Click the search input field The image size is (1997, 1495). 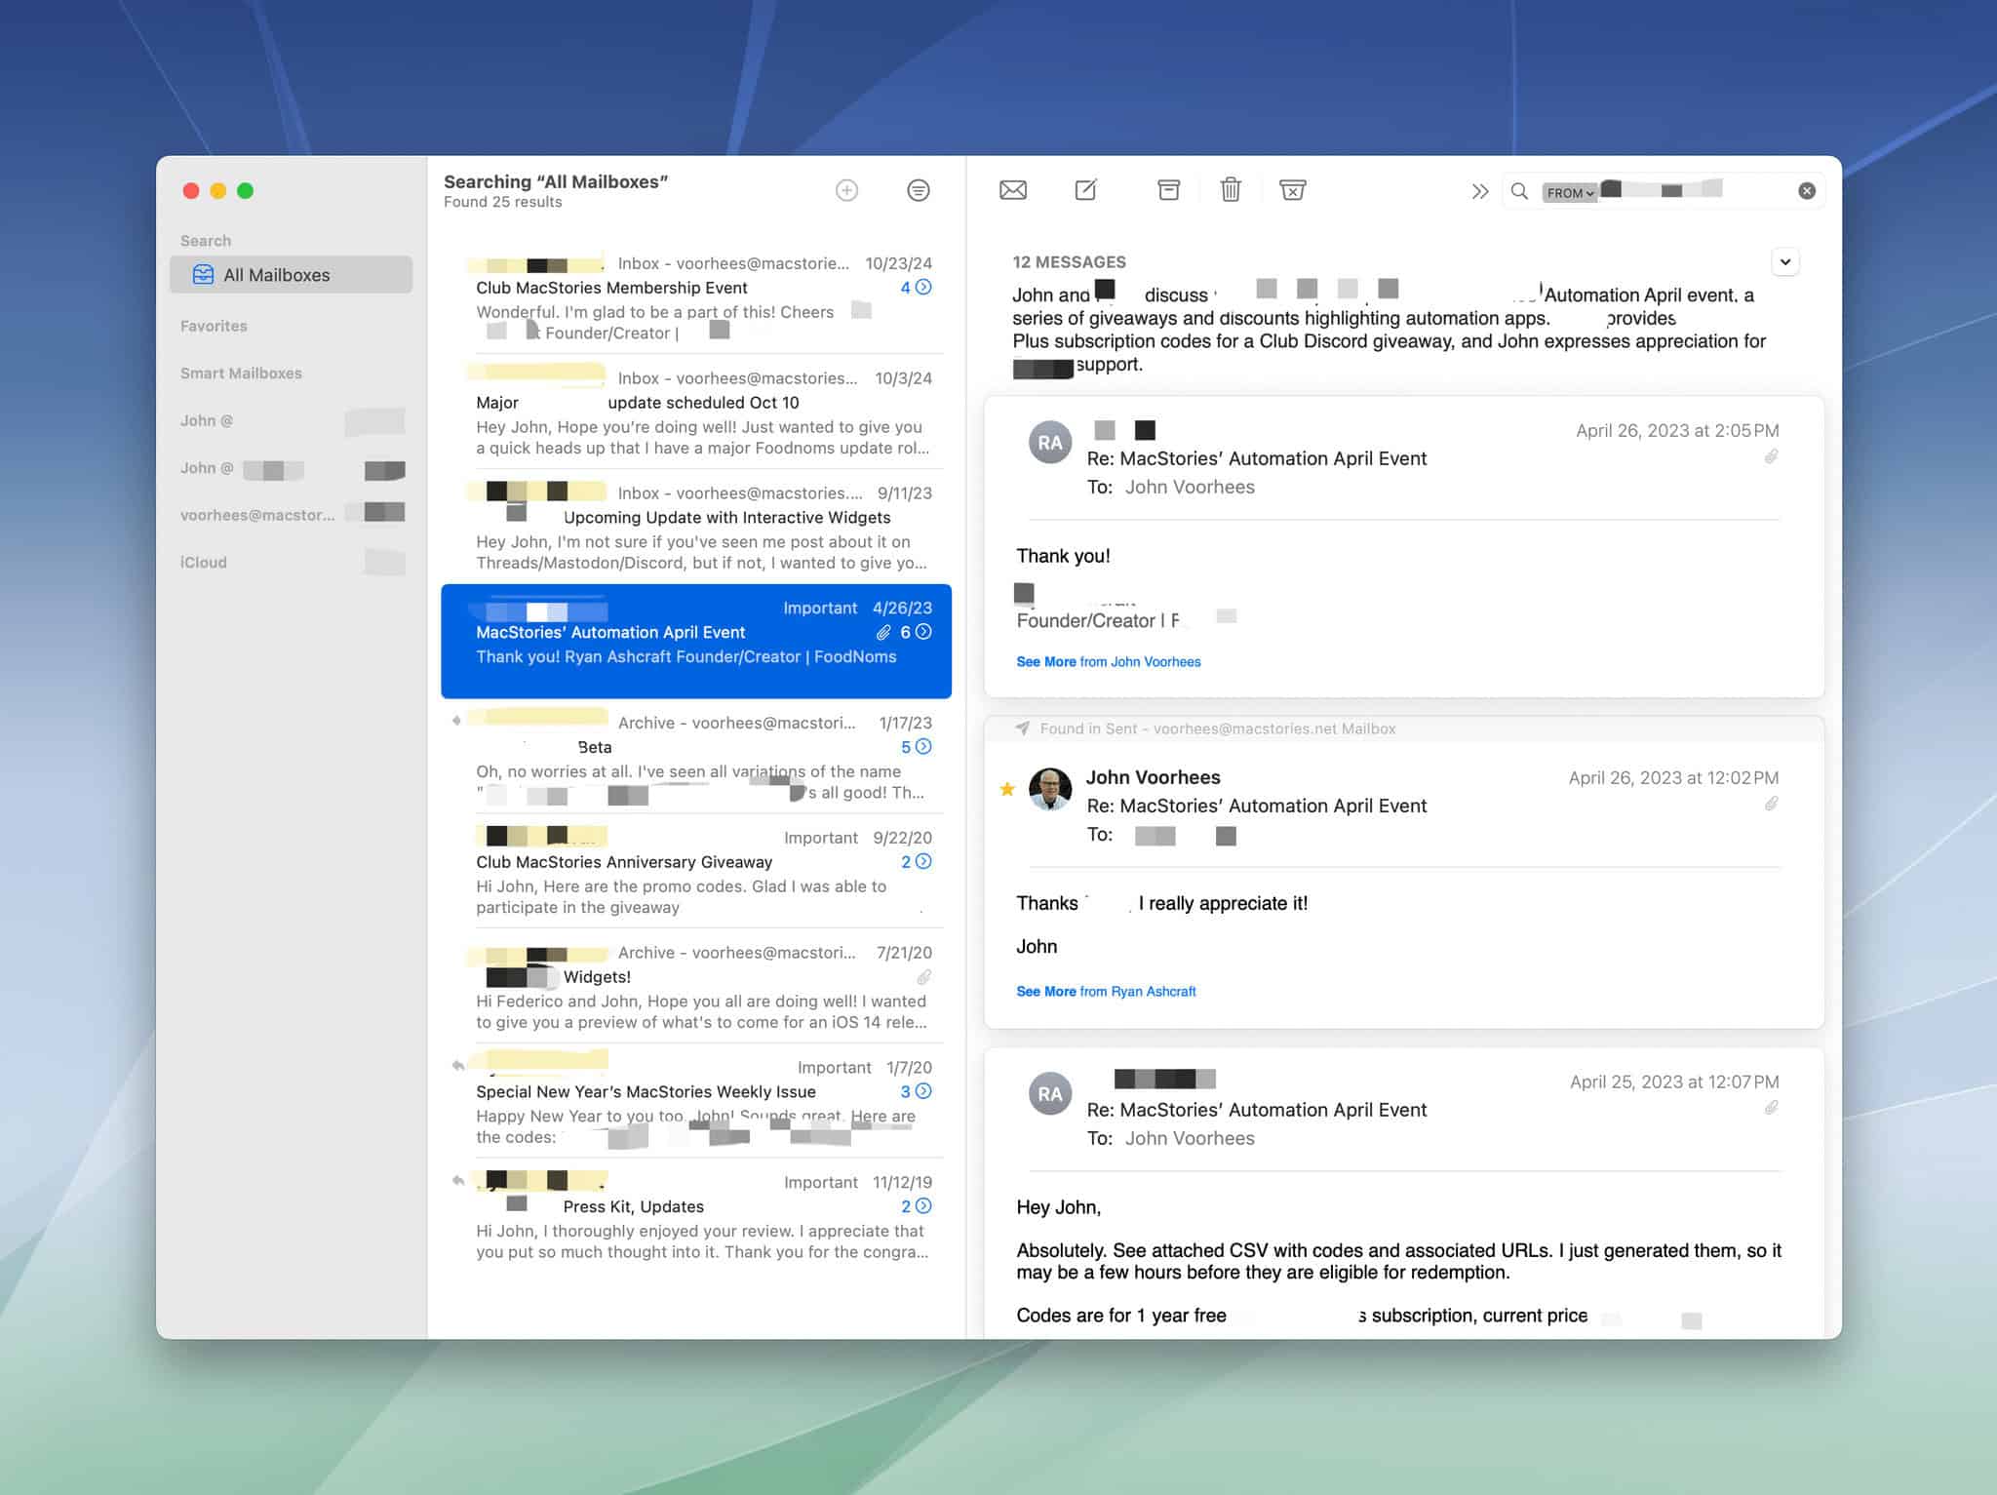(1663, 191)
